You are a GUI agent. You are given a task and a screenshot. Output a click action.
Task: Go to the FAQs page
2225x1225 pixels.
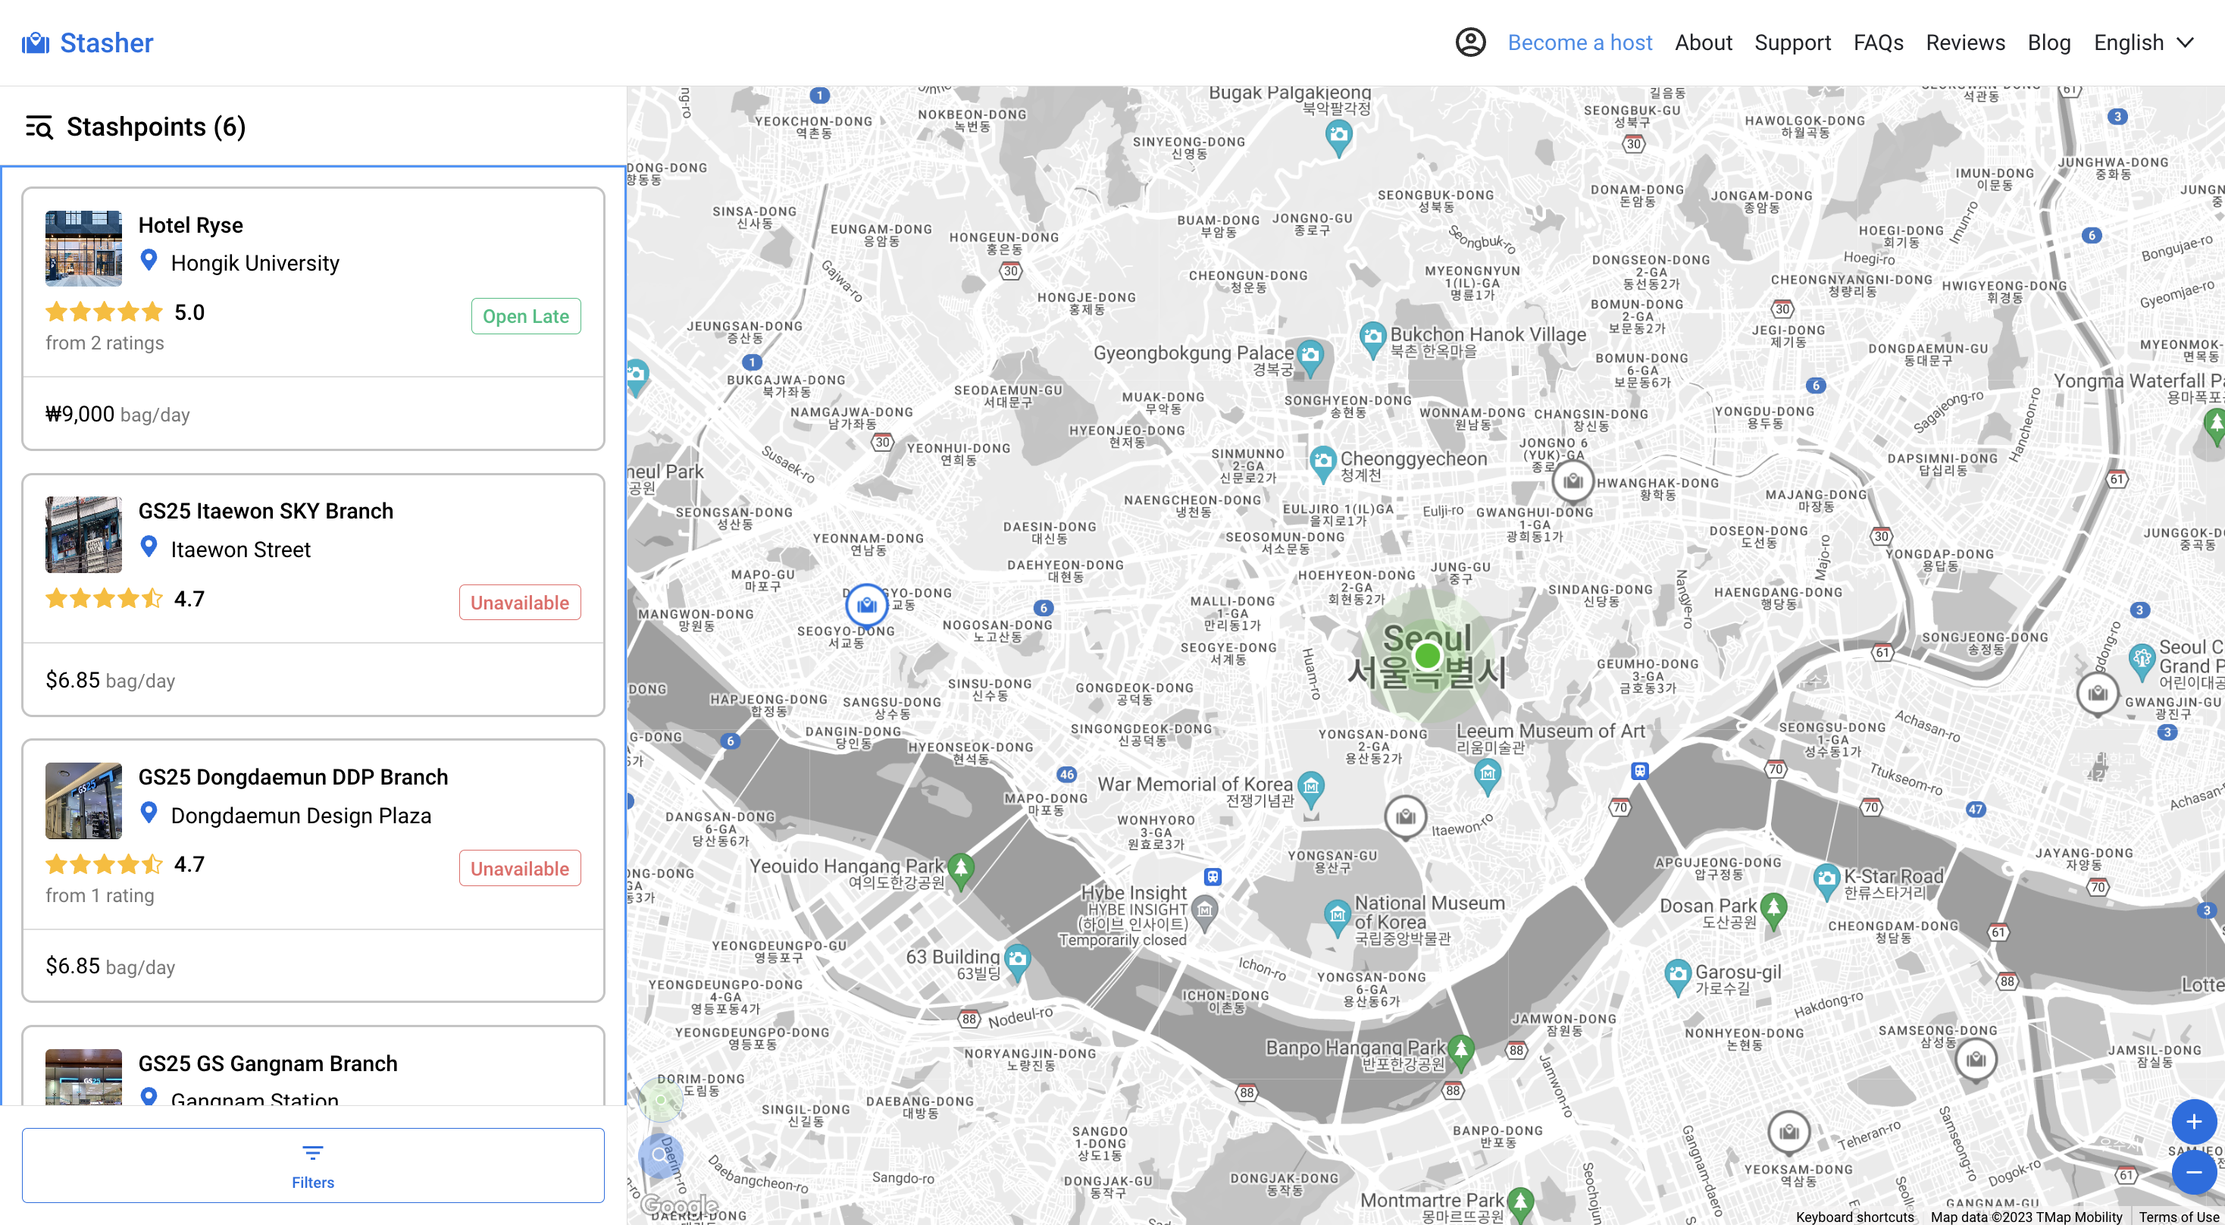tap(1878, 42)
